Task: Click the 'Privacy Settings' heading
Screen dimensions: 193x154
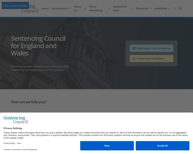Action: [13, 128]
